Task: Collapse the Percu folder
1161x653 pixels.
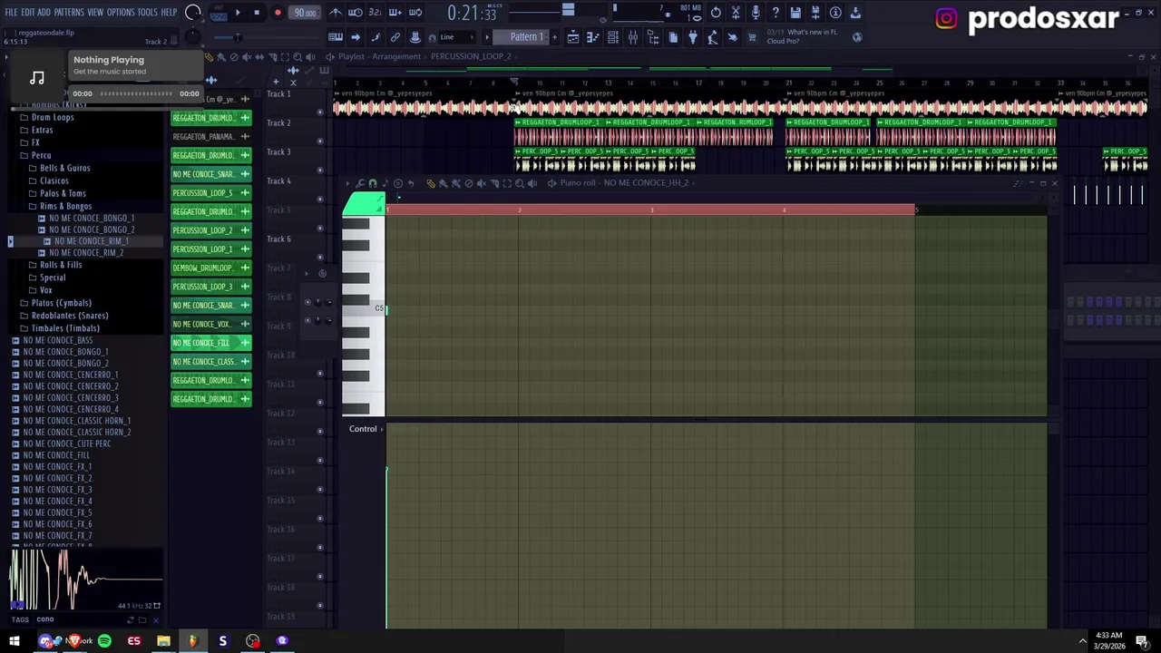Action: click(x=41, y=155)
